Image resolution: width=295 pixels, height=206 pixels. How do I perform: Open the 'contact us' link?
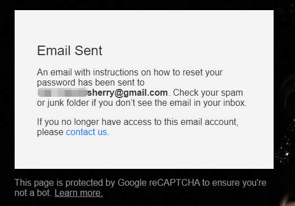click(x=86, y=132)
